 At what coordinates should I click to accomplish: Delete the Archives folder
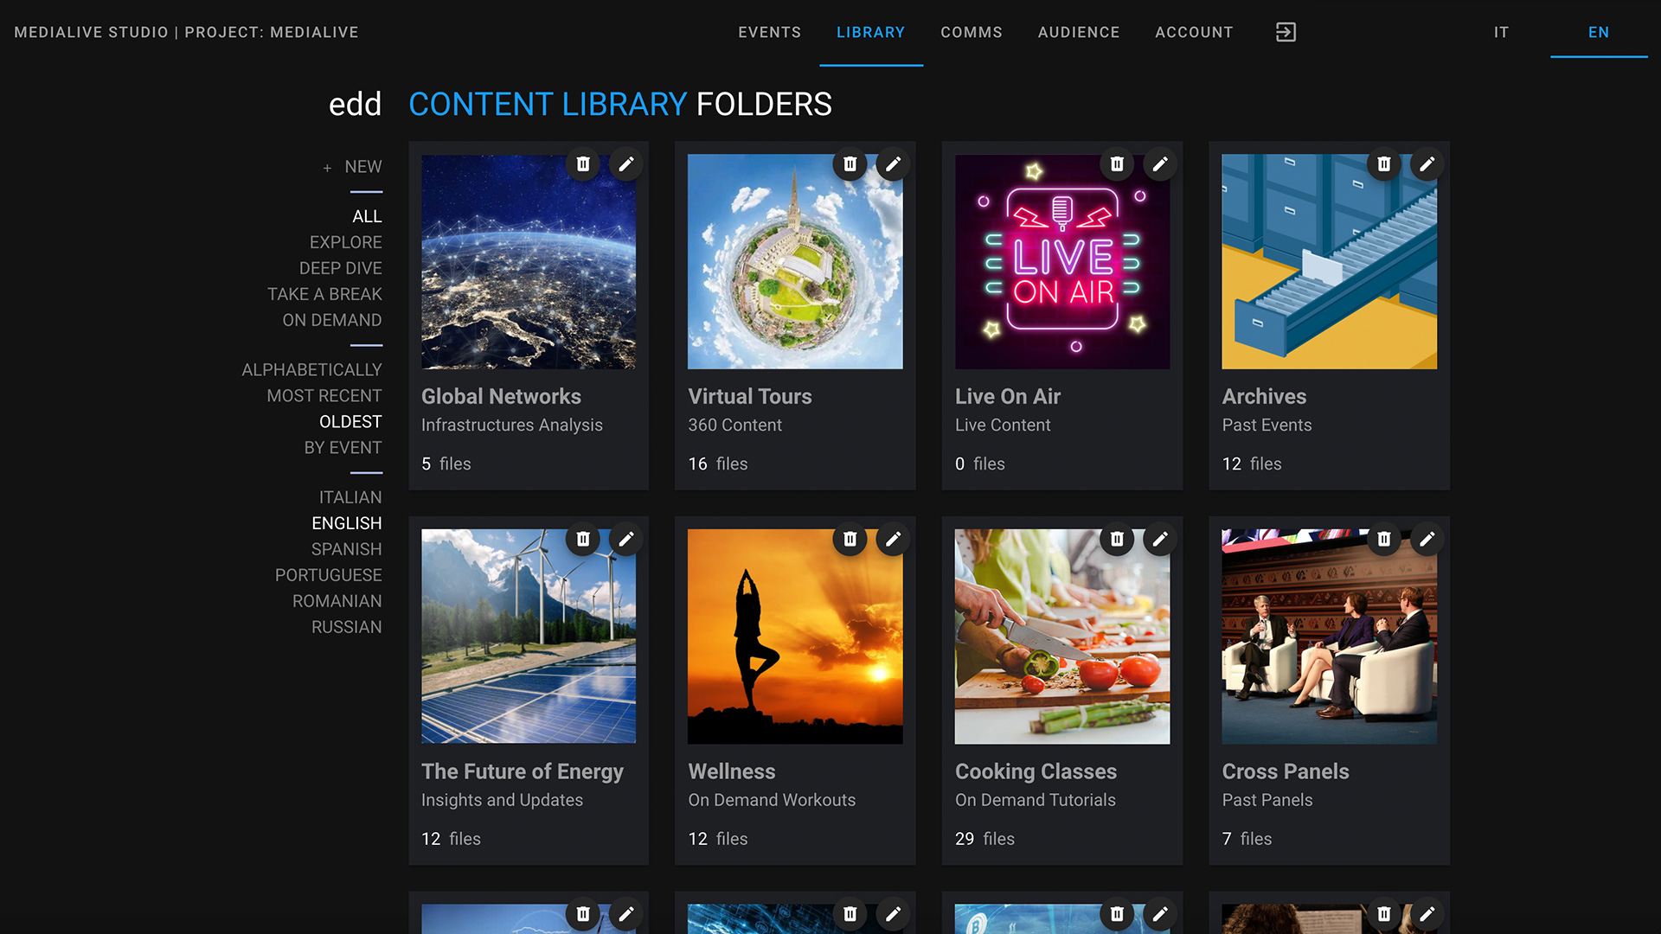click(x=1384, y=163)
